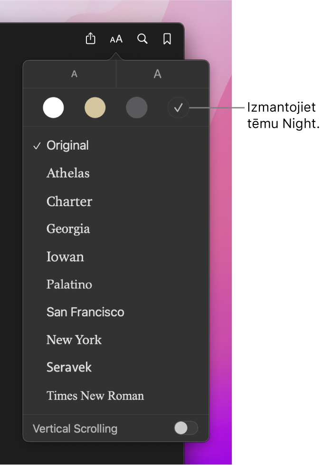The width and height of the screenshot is (322, 465).
Task: Select the Seravek font option
Action: coord(69,367)
